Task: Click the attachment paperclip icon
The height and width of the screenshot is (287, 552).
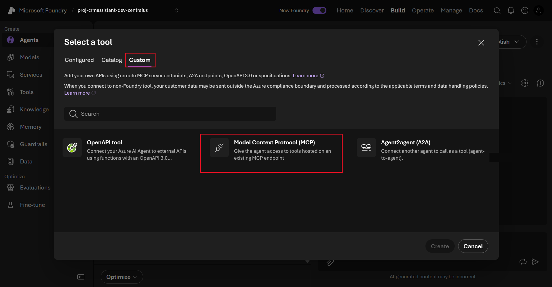Action: point(330,262)
